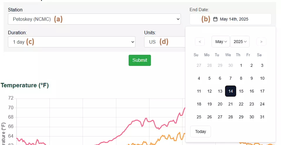Choose May 31 in the calendar
This screenshot has height=145, width=281.
[x=262, y=117]
